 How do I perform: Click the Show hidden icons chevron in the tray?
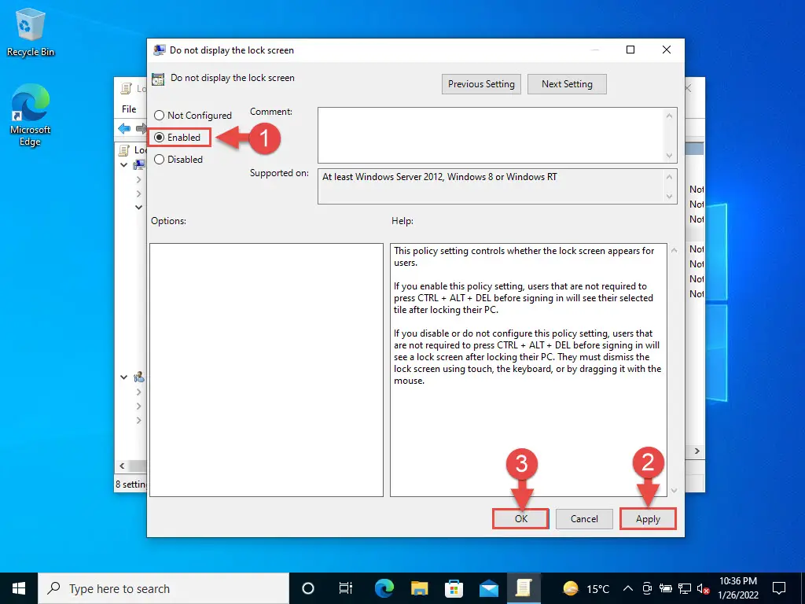tap(627, 587)
